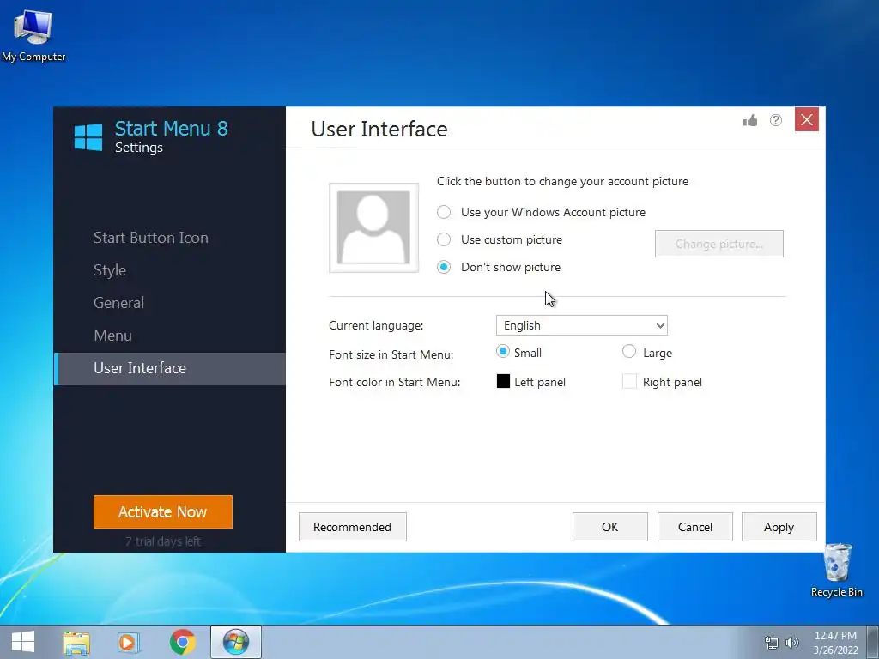
Task: Choose Small font size radio button
Action: coord(503,351)
